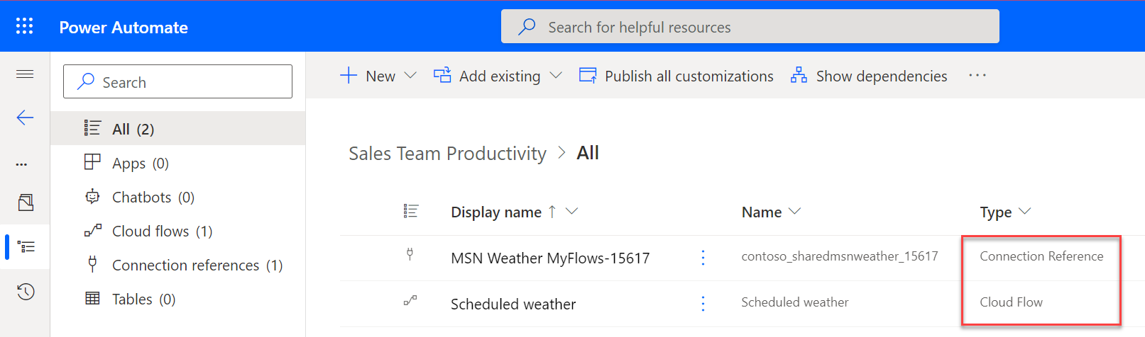Go back with the left arrow icon
The height and width of the screenshot is (337, 1145).
click(25, 118)
